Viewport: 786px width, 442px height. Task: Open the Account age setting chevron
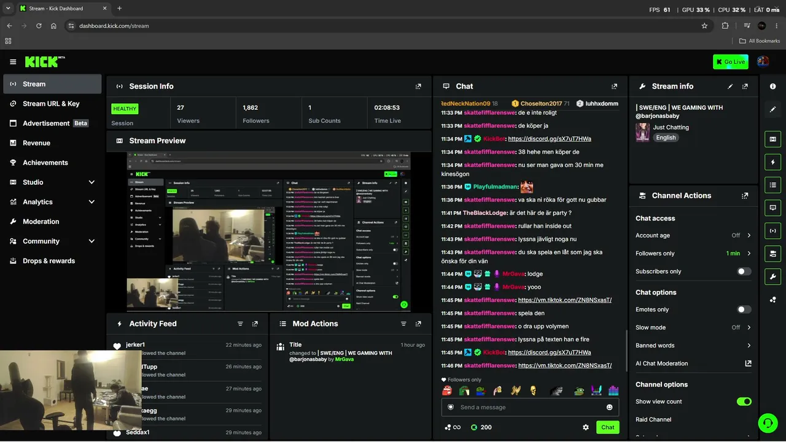coord(749,235)
